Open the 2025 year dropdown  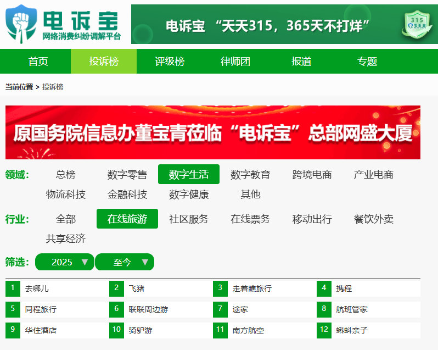[x=65, y=262]
